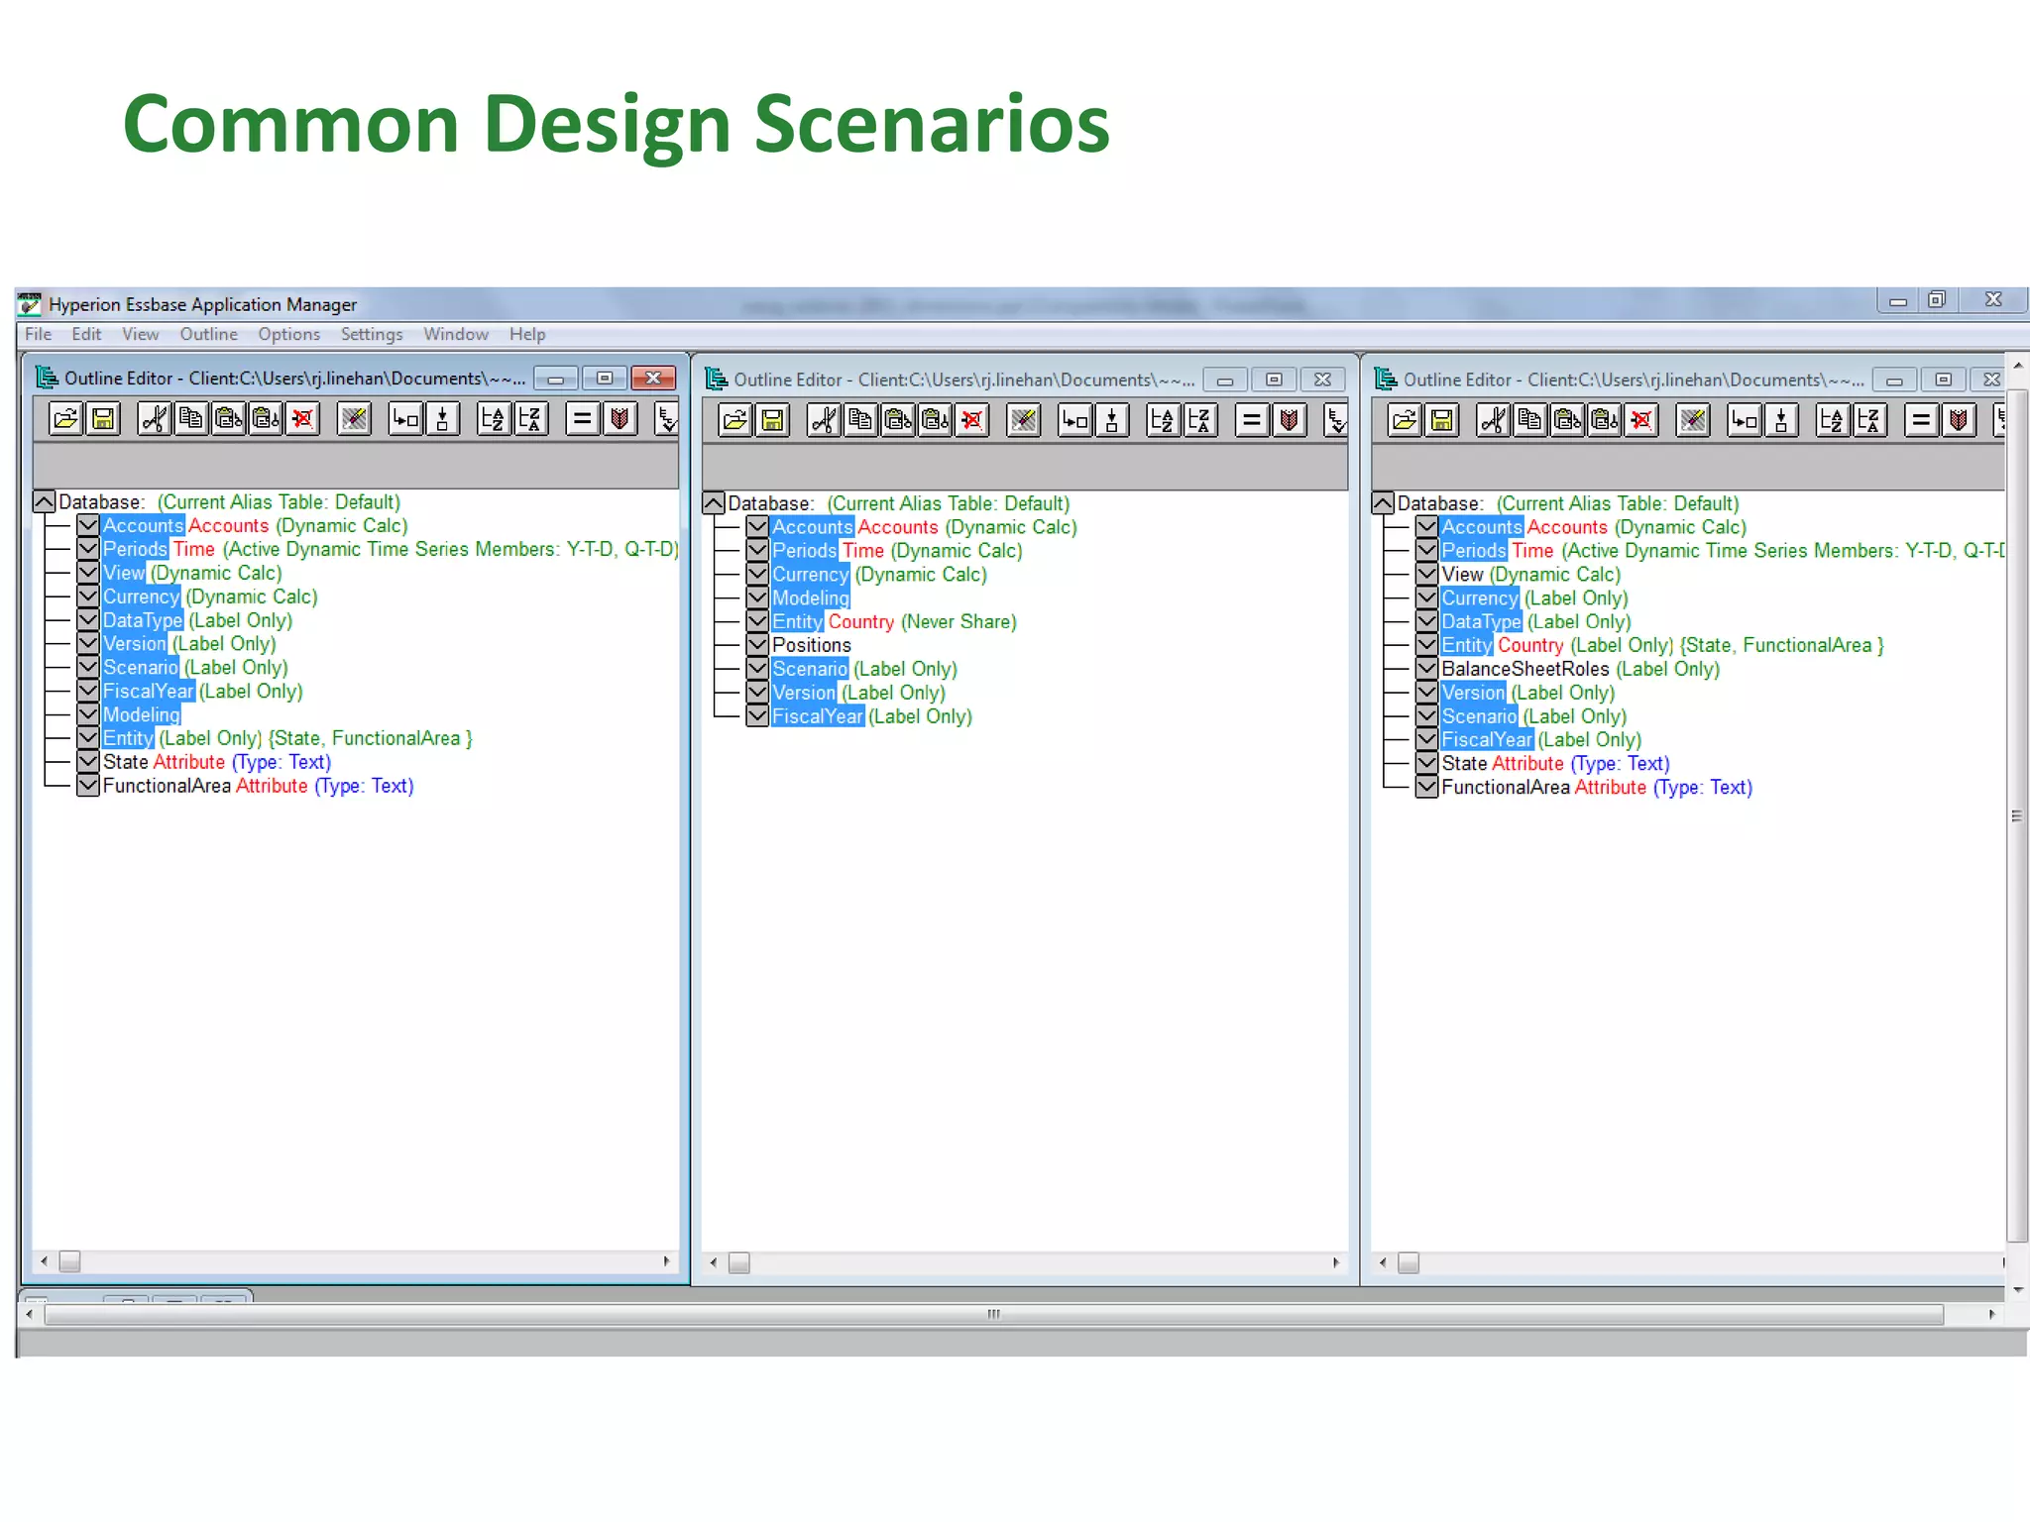Click Save icon in middle Outline Editor toolbar
Image resolution: width=2030 pixels, height=1522 pixels.
point(772,421)
